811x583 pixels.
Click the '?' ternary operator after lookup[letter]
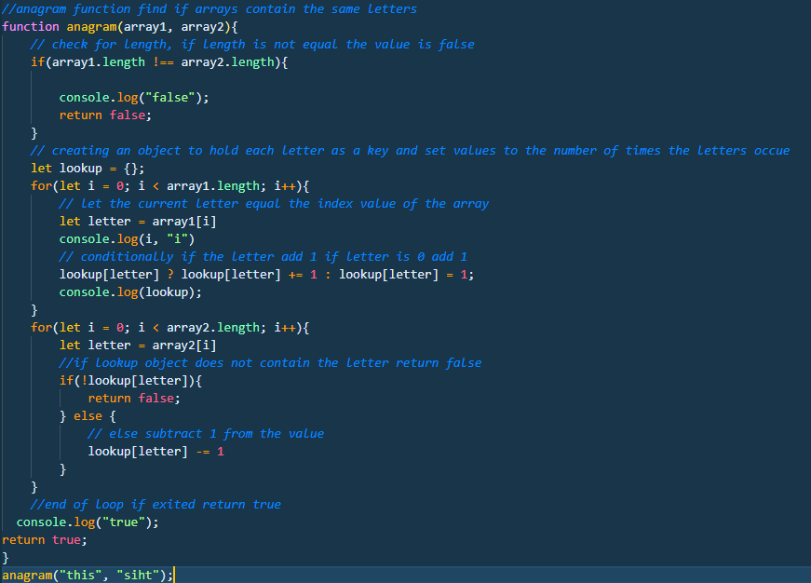170,274
